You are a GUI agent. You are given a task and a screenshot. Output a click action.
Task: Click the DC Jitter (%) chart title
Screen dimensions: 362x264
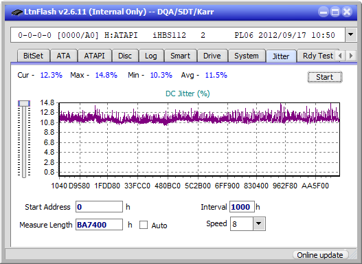(188, 93)
